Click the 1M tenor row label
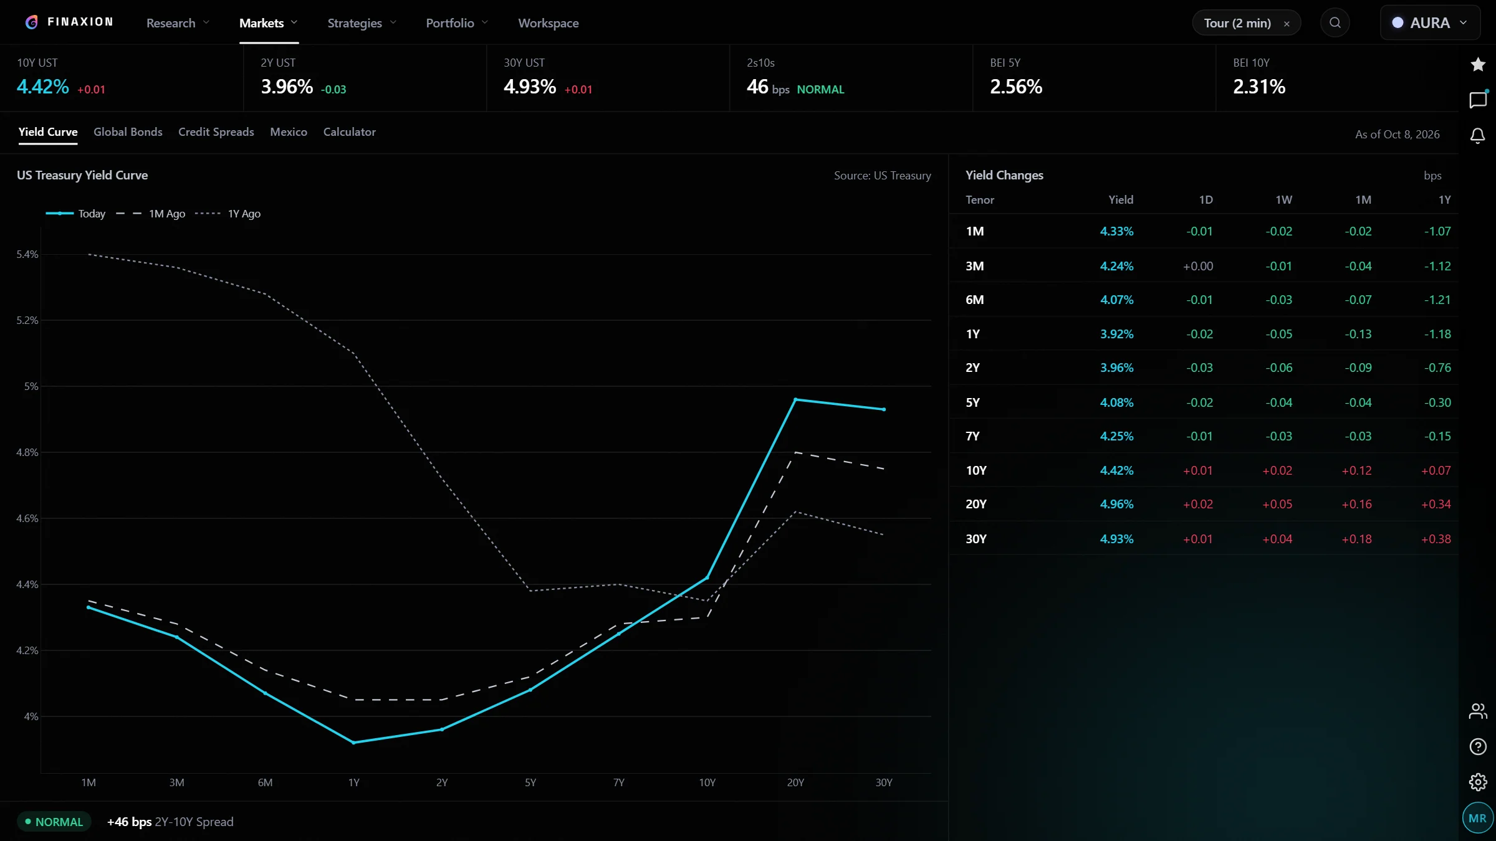1496x841 pixels. pos(975,231)
